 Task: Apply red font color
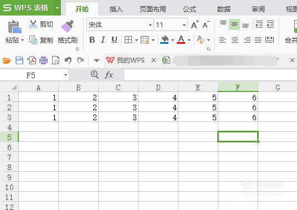point(181,40)
